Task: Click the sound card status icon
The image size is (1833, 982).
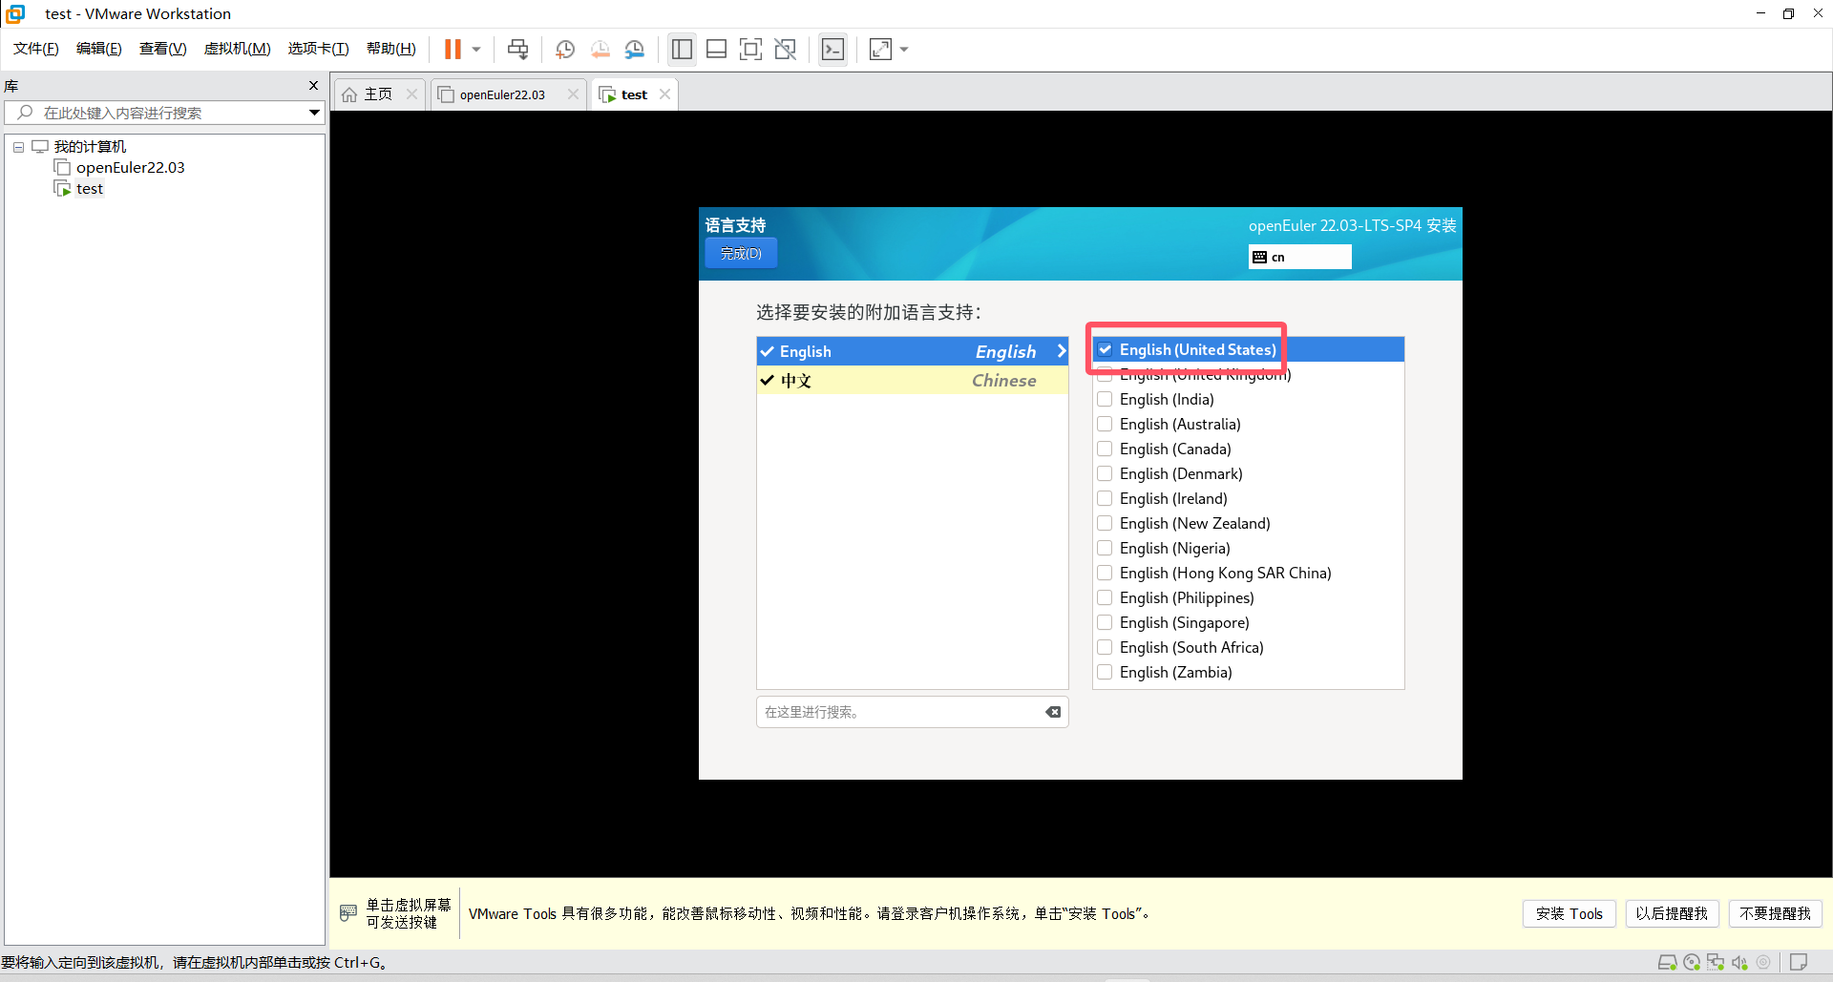Action: (x=1739, y=962)
